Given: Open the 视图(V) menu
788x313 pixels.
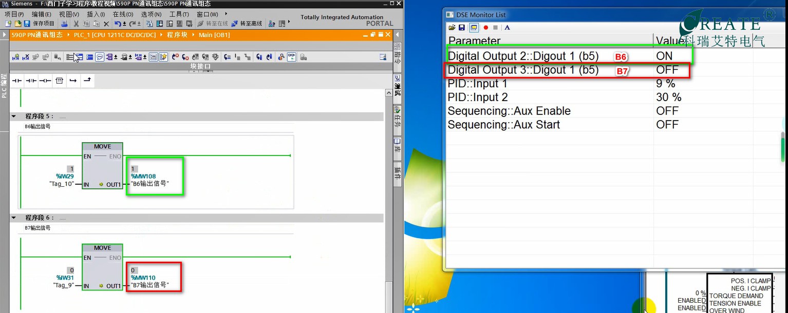Looking at the screenshot, I should 69,14.
